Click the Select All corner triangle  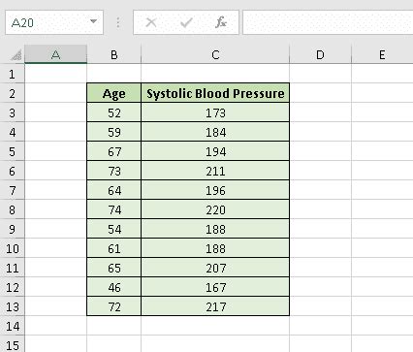point(16,55)
